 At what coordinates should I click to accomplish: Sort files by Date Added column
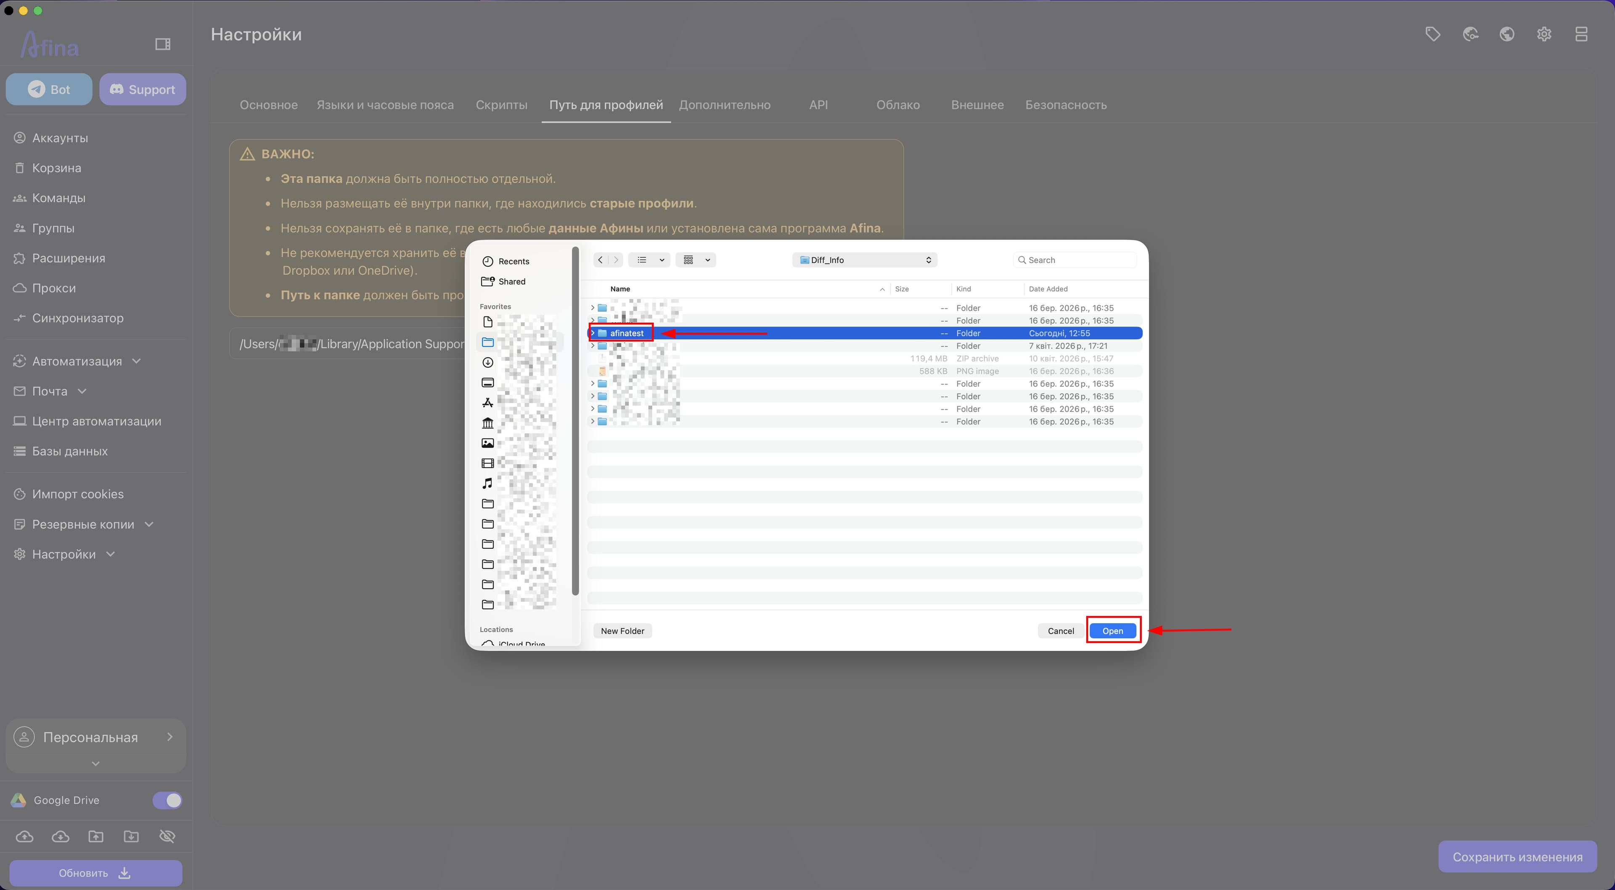1048,289
